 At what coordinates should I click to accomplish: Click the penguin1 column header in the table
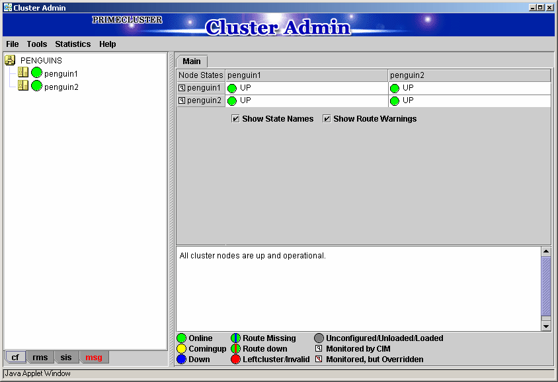pos(306,75)
